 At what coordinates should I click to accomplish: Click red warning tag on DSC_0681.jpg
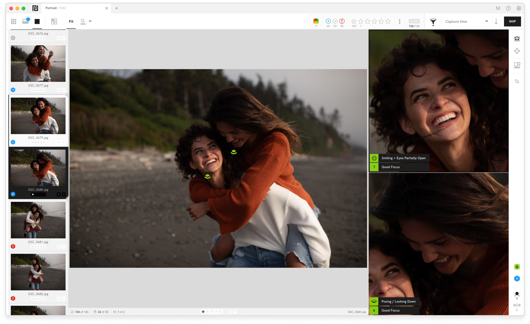pos(13,246)
